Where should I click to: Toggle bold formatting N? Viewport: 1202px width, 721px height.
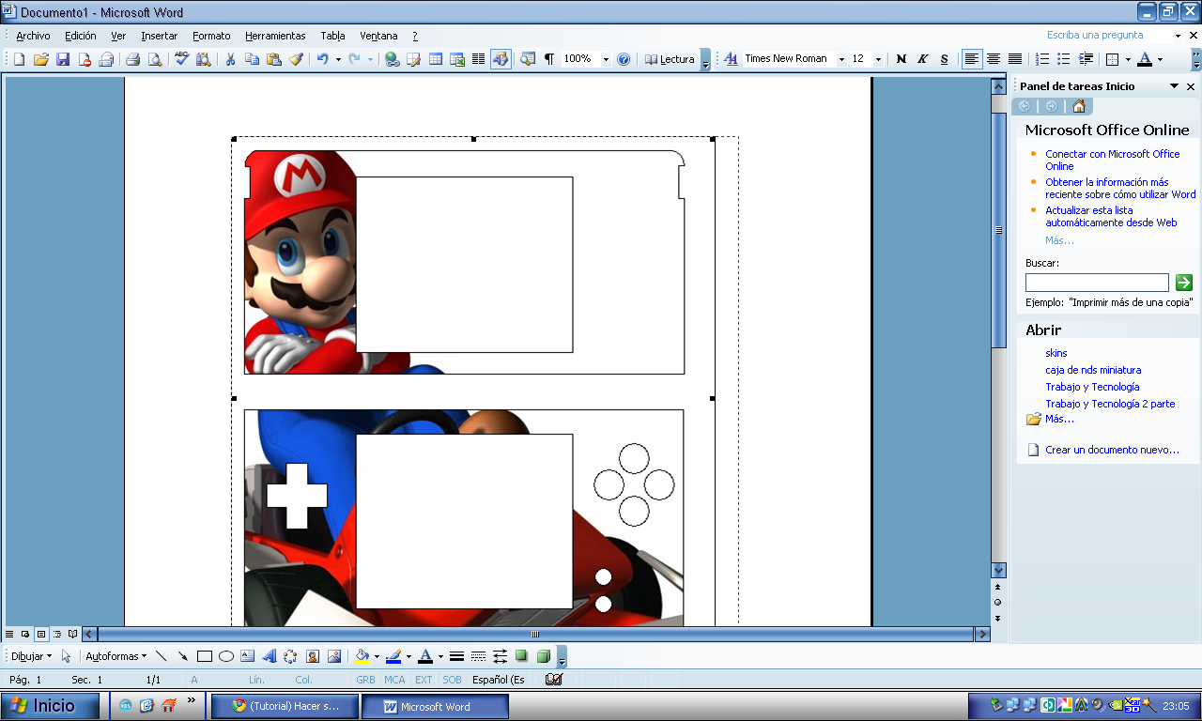point(901,59)
